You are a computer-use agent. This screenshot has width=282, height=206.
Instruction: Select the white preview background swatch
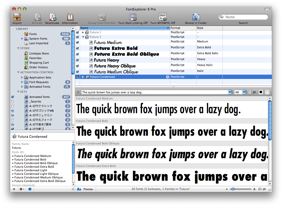click(x=267, y=92)
